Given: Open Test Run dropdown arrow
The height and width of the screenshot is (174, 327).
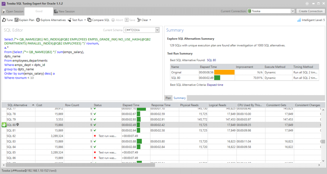Looking at the screenshot, I should coord(85,20).
